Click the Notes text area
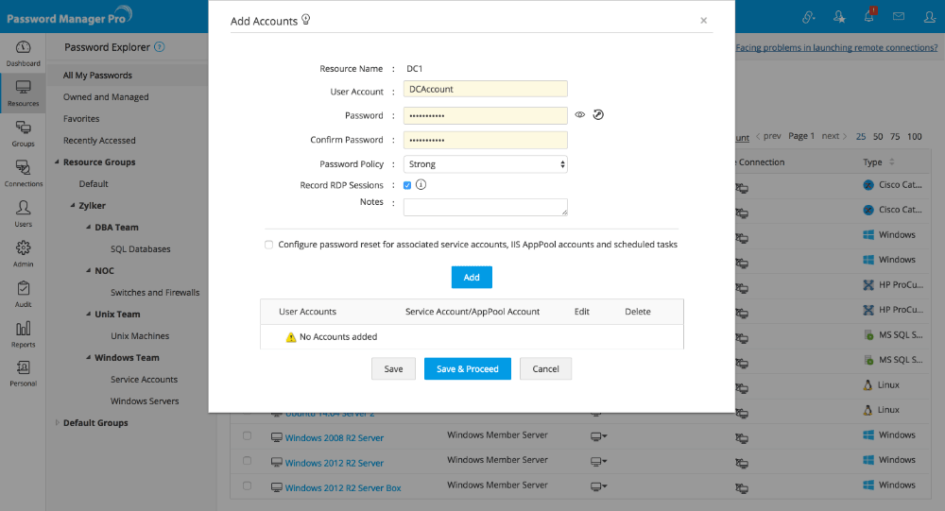Viewport: 945px width, 511px height. 485,207
